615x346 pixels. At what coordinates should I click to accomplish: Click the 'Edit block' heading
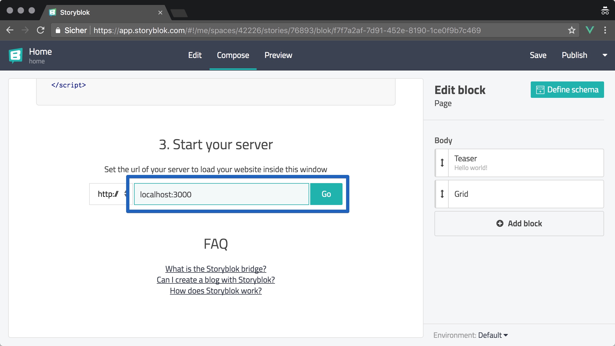(x=460, y=90)
